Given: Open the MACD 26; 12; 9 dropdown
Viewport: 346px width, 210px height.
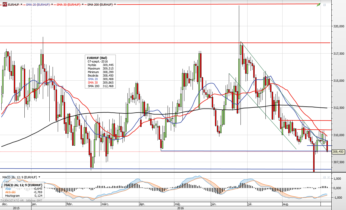Looking at the screenshot, I should coord(39,177).
